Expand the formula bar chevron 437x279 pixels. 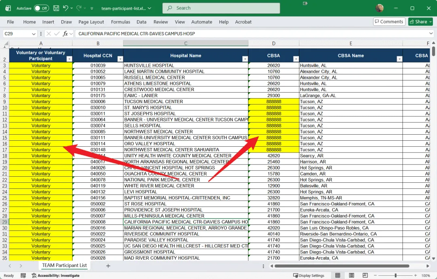point(431,34)
